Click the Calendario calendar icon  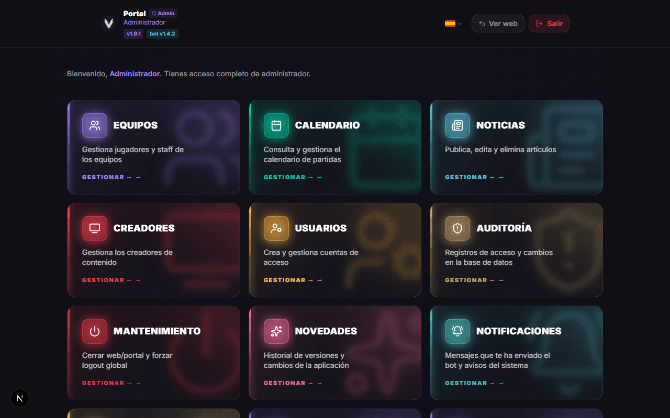coord(276,125)
